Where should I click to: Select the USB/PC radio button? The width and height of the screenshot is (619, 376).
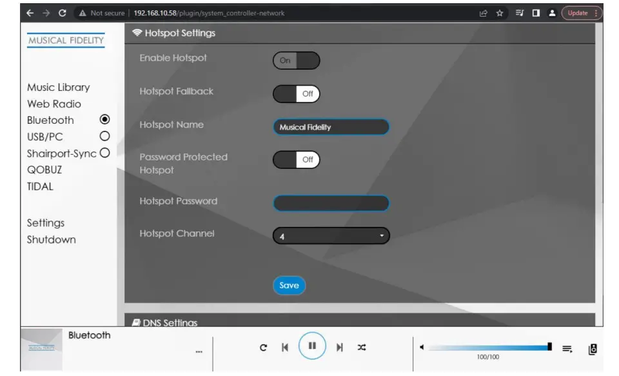click(x=104, y=136)
